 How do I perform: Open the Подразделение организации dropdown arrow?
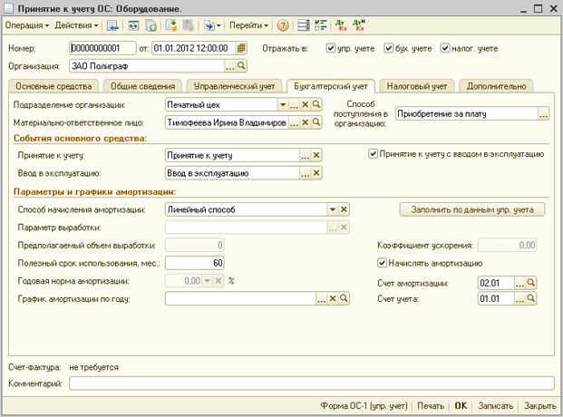pyautogui.click(x=283, y=104)
